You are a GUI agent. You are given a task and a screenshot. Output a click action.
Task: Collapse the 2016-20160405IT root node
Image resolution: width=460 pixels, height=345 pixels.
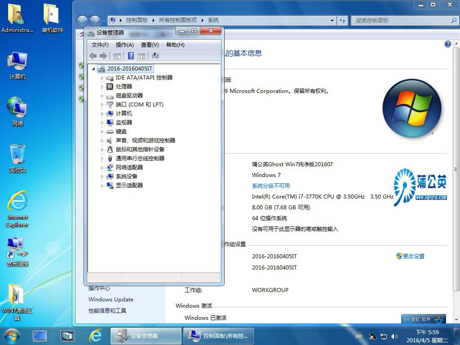pos(94,69)
